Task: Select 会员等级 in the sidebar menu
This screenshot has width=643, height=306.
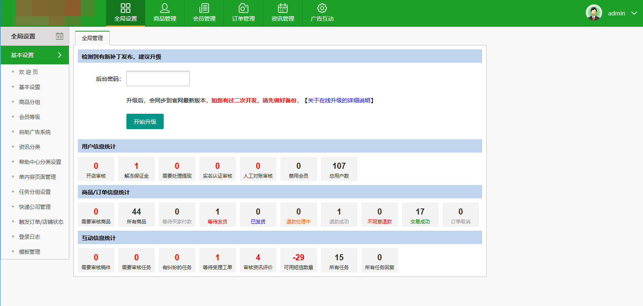Action: [30, 117]
